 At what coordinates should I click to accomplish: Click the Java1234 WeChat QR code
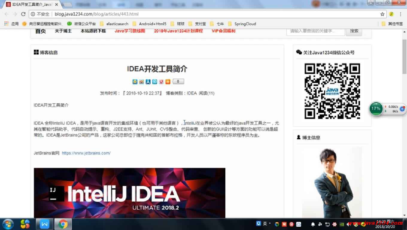(332, 91)
